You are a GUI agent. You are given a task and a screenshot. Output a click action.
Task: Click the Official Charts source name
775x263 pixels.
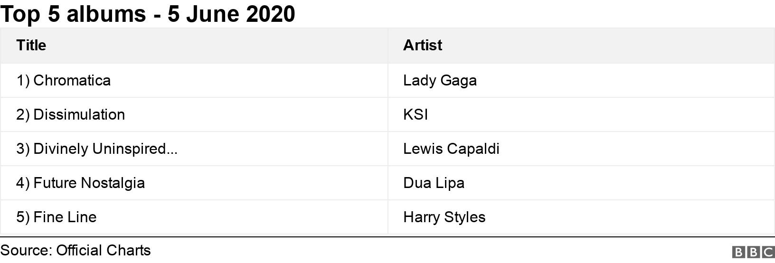(x=104, y=250)
